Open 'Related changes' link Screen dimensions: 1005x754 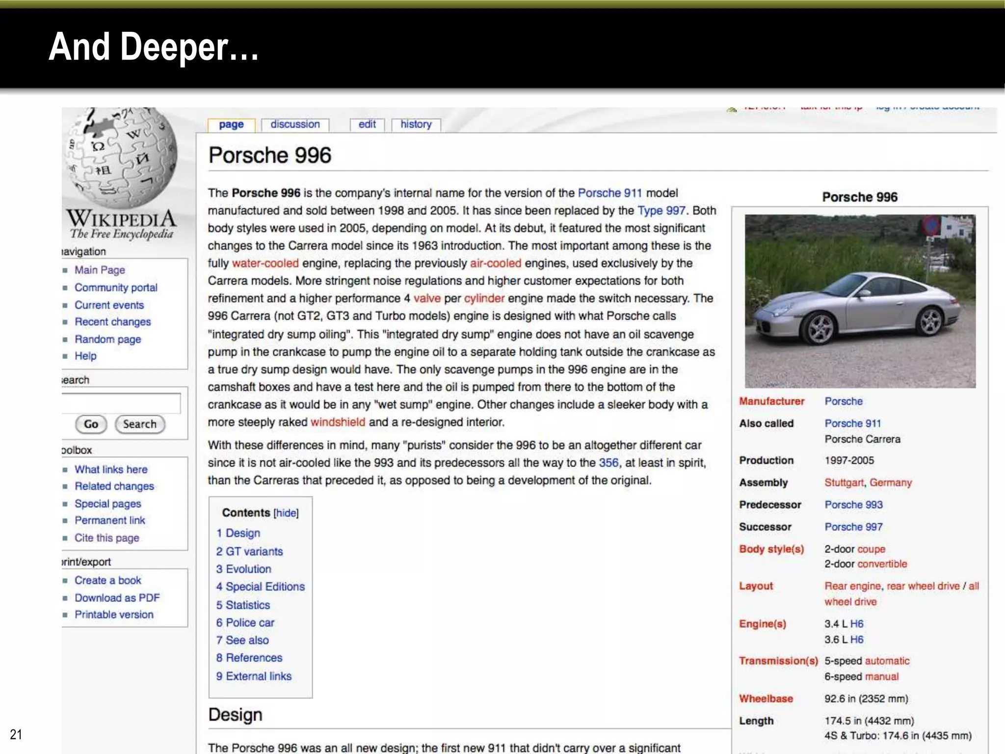114,486
